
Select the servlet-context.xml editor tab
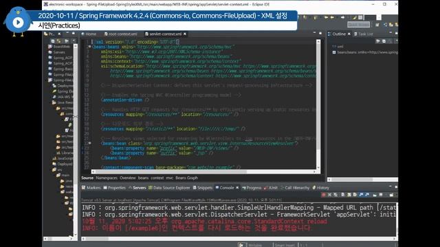pos(163,34)
